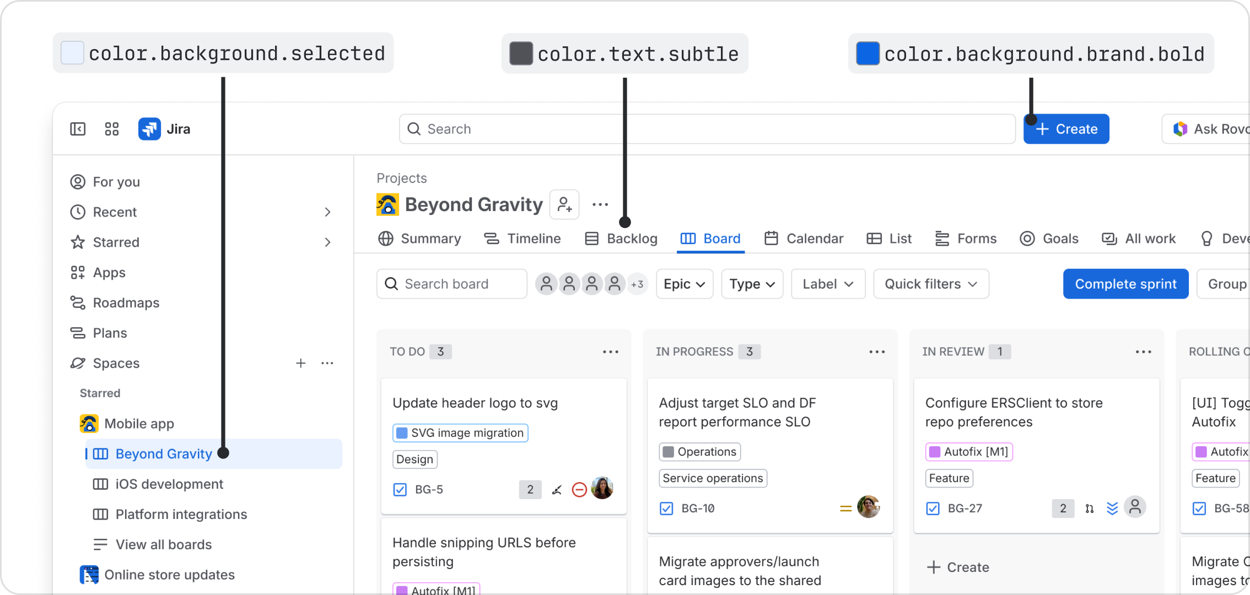
Task: Click the assignee avatar on BG-5
Action: point(602,488)
